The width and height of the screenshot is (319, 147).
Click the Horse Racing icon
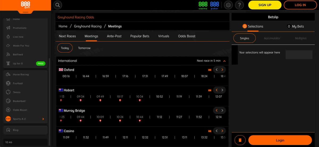coord(8,74)
